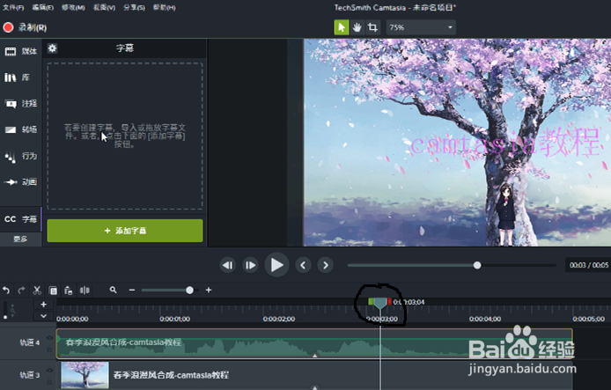Click the playhead handle on the timeline
The width and height of the screenshot is (611, 390).
click(x=380, y=303)
